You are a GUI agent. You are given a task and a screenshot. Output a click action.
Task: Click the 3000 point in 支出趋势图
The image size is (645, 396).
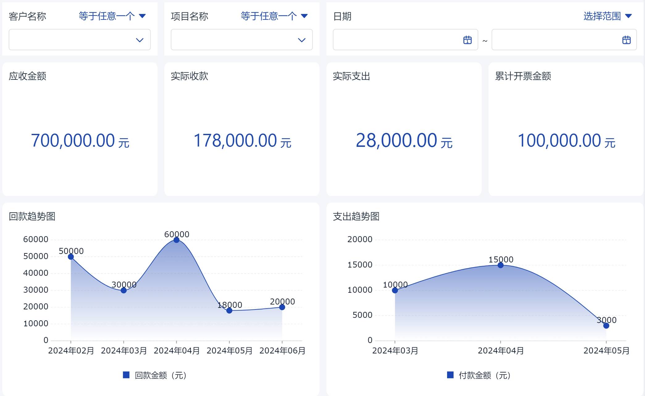606,326
